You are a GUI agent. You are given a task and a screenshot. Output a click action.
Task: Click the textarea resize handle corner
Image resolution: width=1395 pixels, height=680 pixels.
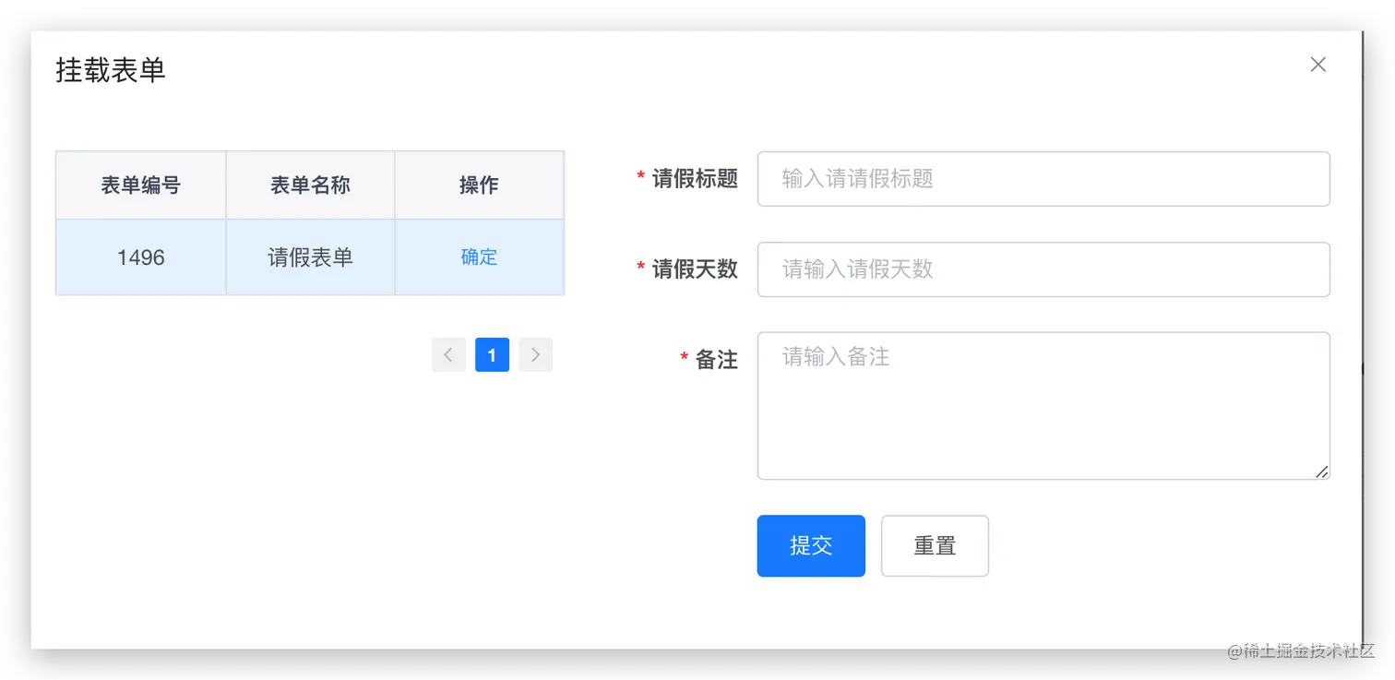click(x=1322, y=471)
